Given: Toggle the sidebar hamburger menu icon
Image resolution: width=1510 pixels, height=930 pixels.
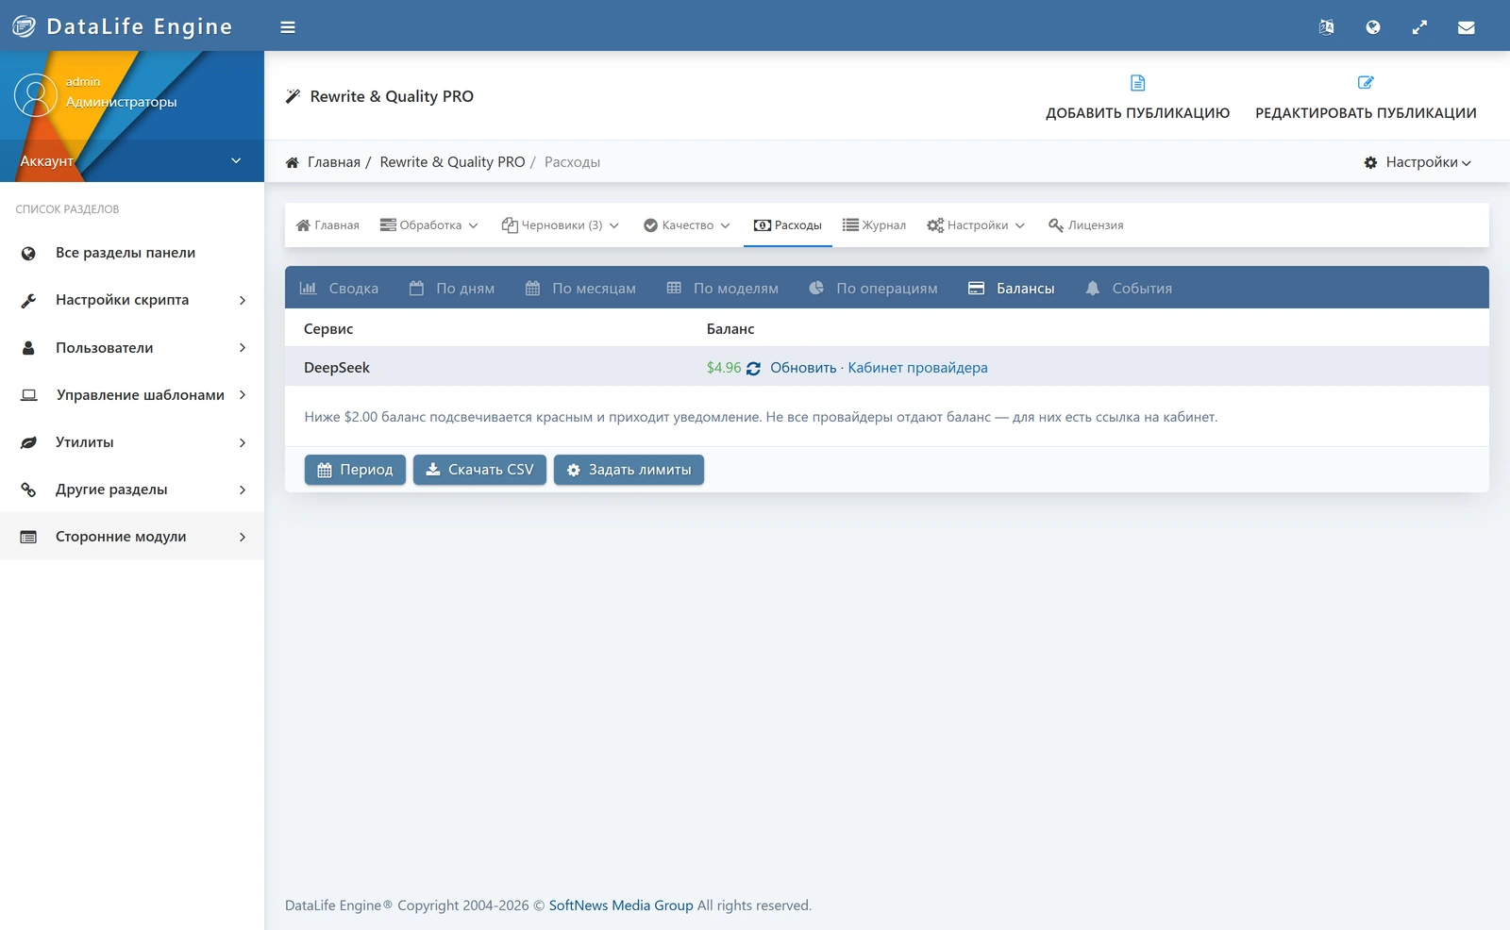Looking at the screenshot, I should tap(288, 27).
